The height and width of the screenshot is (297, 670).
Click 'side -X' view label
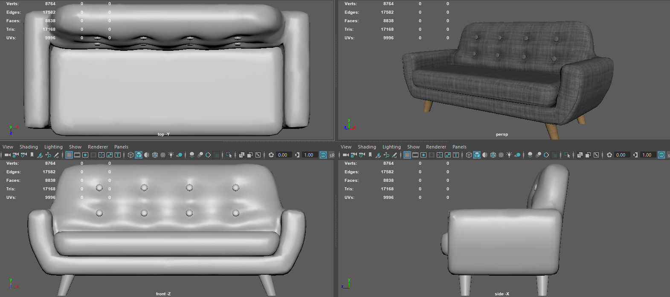502,294
